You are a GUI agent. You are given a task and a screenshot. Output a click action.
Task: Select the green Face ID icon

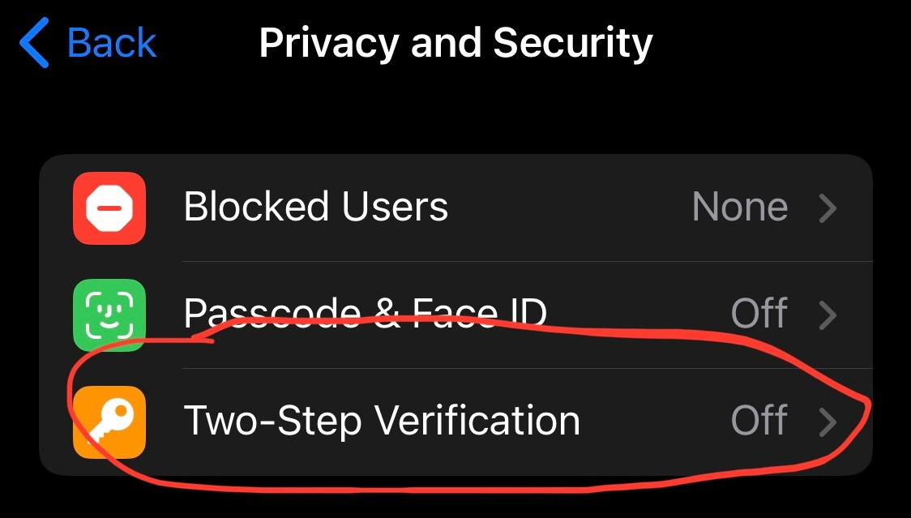pos(109,315)
